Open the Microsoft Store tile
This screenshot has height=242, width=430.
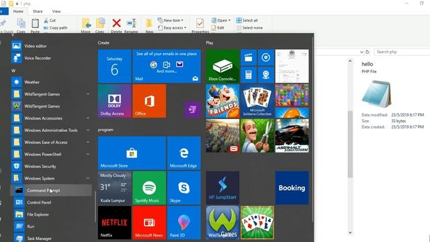pos(132,153)
